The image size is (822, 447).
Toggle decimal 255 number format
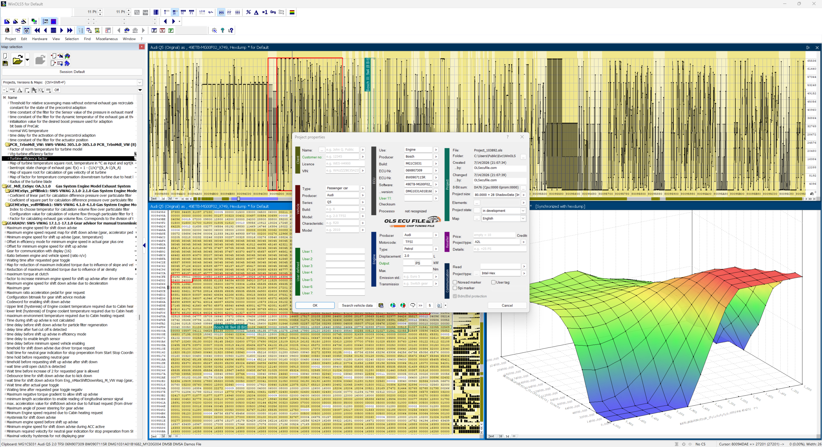pyautogui.click(x=221, y=12)
